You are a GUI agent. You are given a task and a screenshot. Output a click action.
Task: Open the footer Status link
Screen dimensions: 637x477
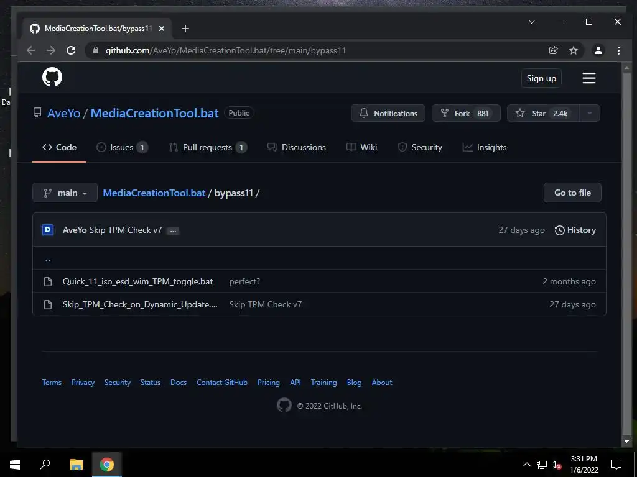click(151, 382)
